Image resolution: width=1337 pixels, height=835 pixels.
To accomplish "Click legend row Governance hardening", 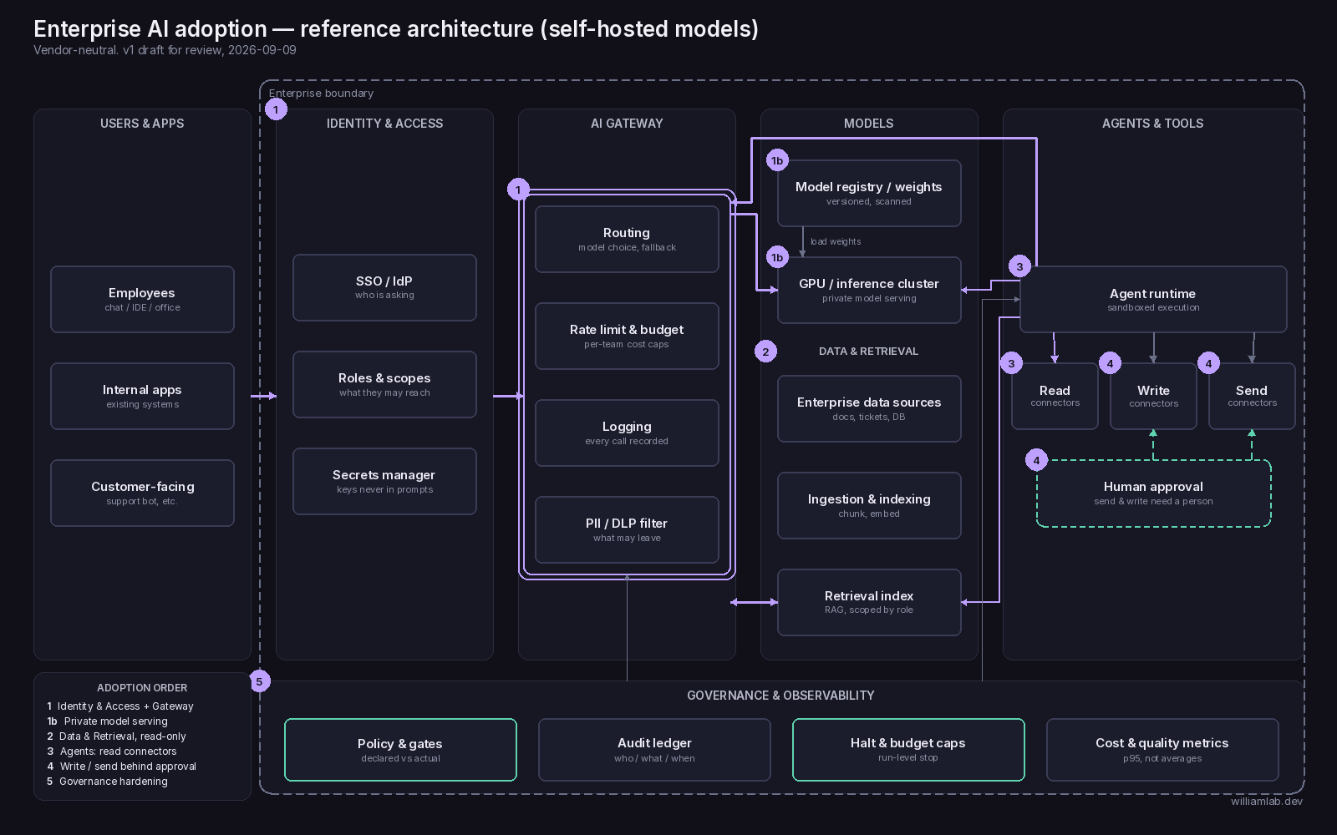I will click(x=107, y=782).
